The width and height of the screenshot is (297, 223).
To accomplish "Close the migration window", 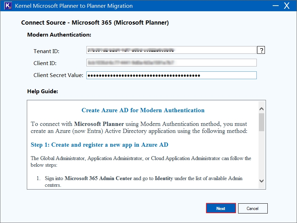I will (x=286, y=6).
